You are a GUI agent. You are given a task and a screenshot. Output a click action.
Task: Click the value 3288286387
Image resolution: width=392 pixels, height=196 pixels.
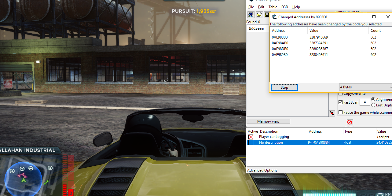pyautogui.click(x=319, y=49)
